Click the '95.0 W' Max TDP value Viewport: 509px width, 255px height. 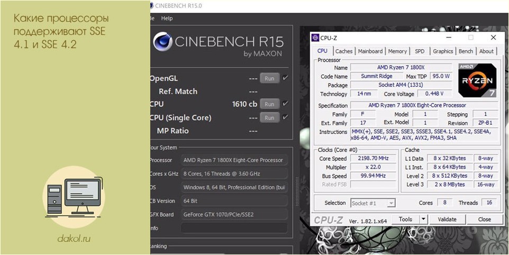[x=441, y=76]
